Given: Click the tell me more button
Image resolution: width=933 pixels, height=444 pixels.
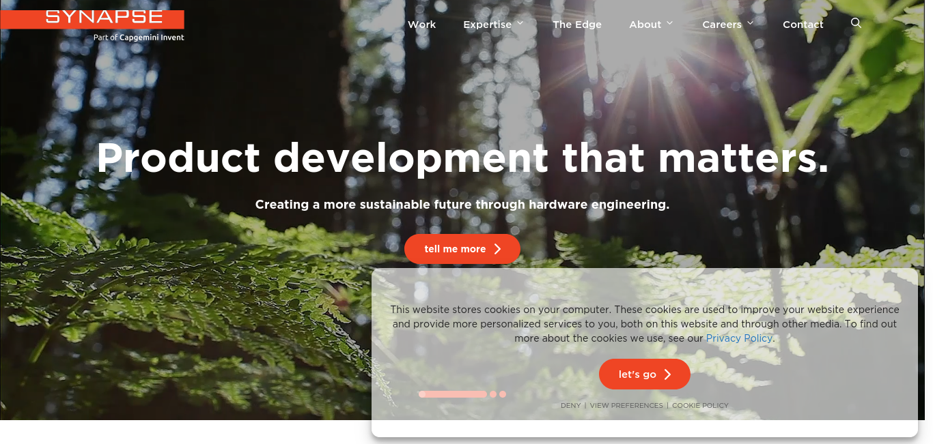Looking at the screenshot, I should coord(462,249).
